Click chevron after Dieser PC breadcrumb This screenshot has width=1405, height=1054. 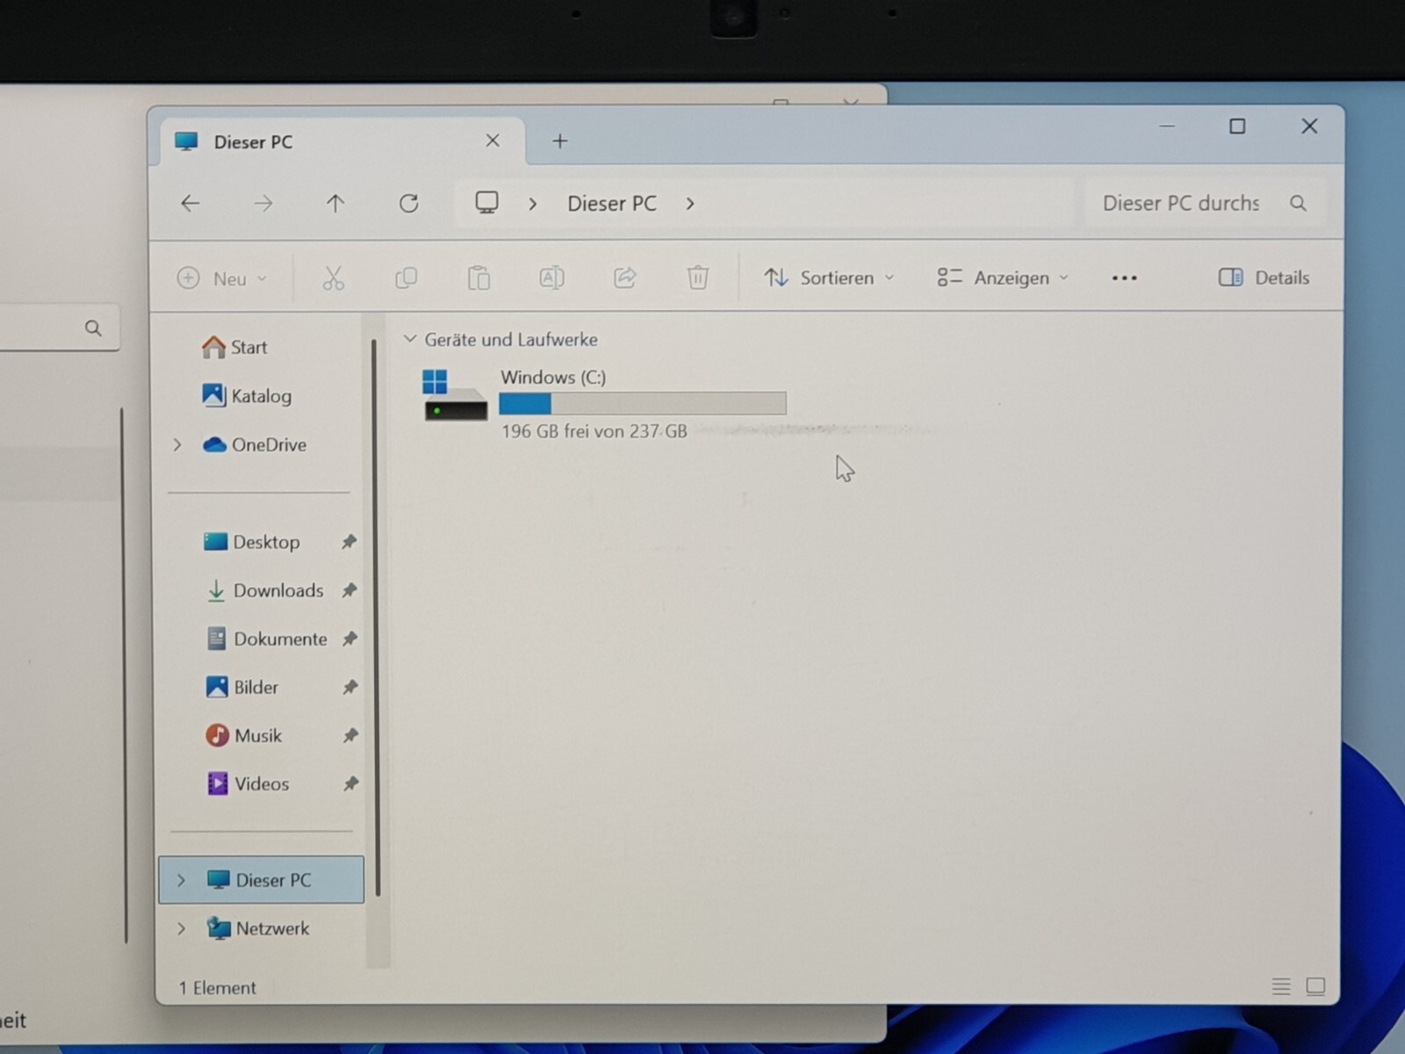690,204
